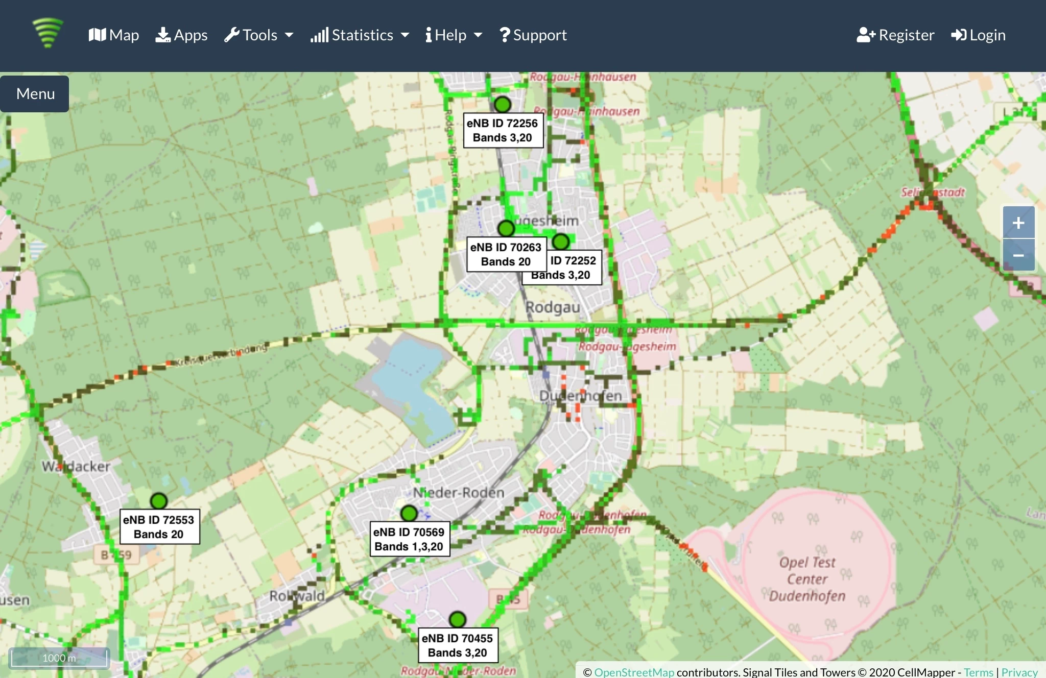Viewport: 1046px width, 678px height.
Task: Expand the Help dropdown menu
Action: tap(454, 35)
